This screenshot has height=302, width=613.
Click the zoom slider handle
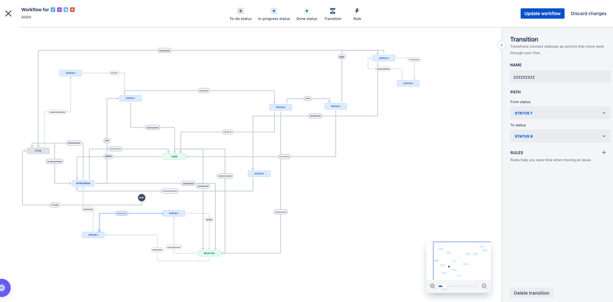(444, 286)
